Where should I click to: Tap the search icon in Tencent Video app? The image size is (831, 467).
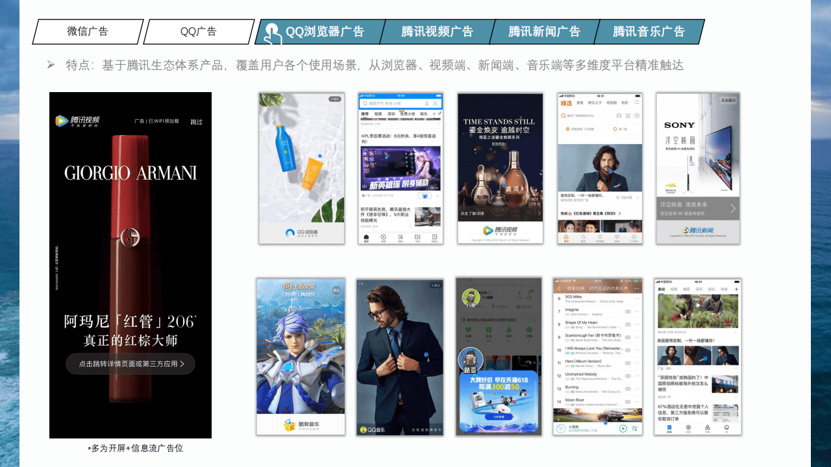(564, 116)
